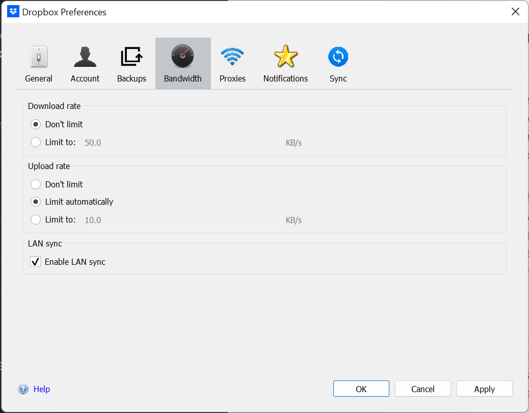Click the Download rate group label
Image resolution: width=529 pixels, height=413 pixels.
[x=54, y=106]
